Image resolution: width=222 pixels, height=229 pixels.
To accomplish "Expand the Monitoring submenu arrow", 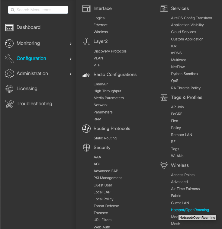I will coord(71,44).
